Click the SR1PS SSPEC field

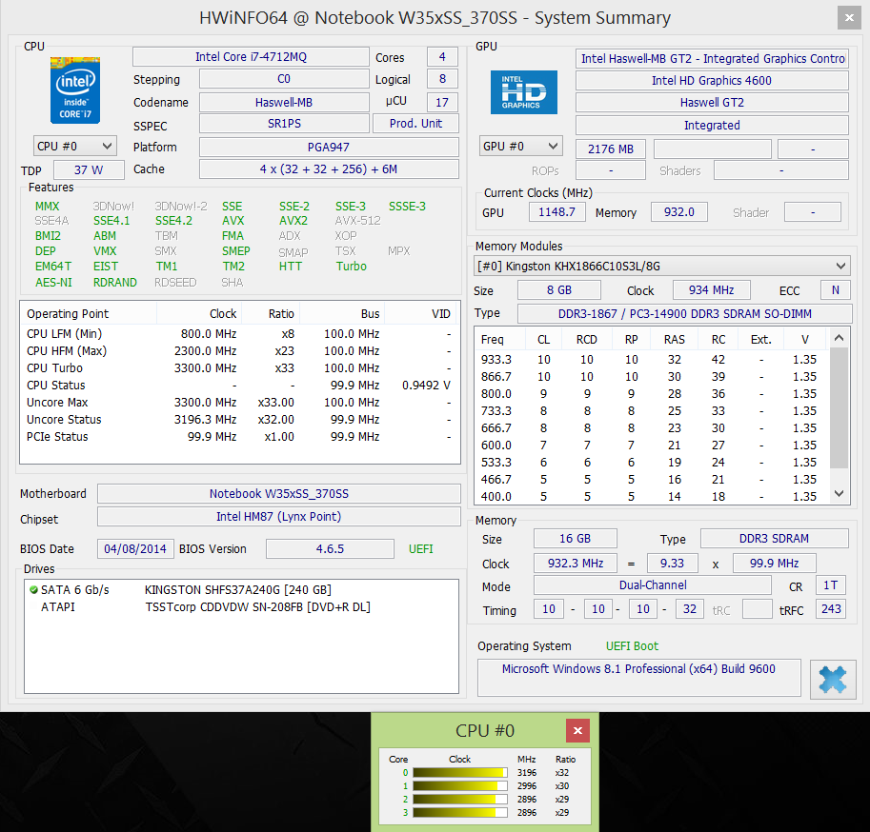[284, 124]
